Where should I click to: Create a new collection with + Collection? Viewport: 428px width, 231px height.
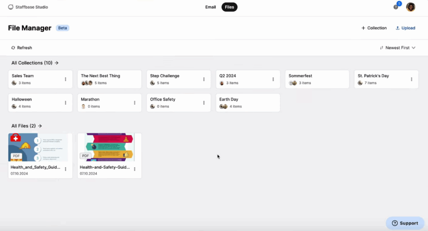374,28
